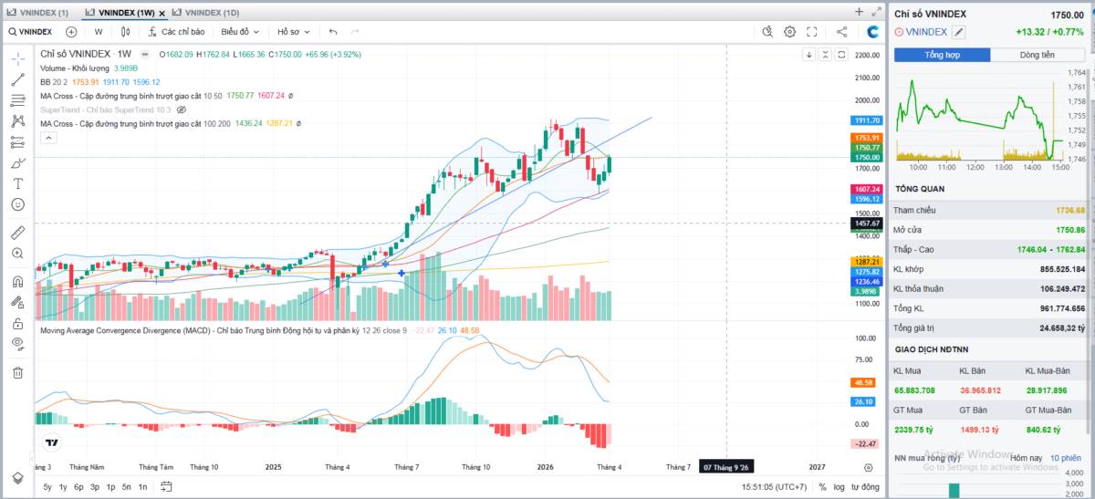Screen dimensions: 1095x499
Task: Expand the Hồ sơ dropdown
Action: (x=295, y=31)
